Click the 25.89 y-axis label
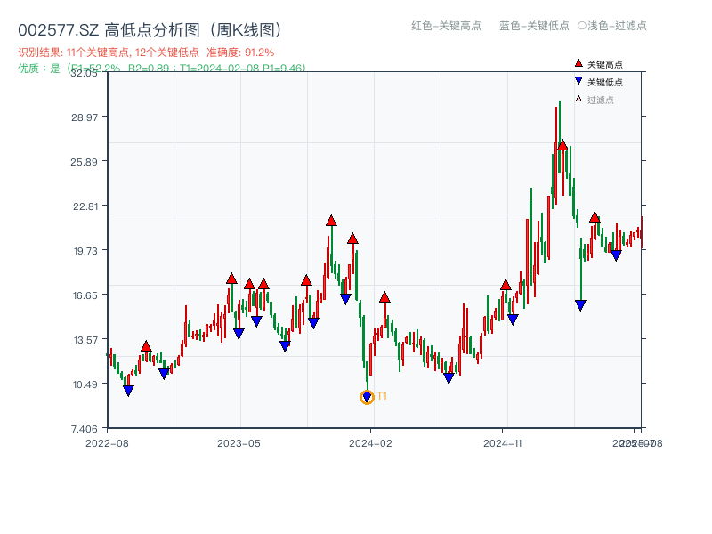This screenshot has width=712, height=534. point(84,162)
